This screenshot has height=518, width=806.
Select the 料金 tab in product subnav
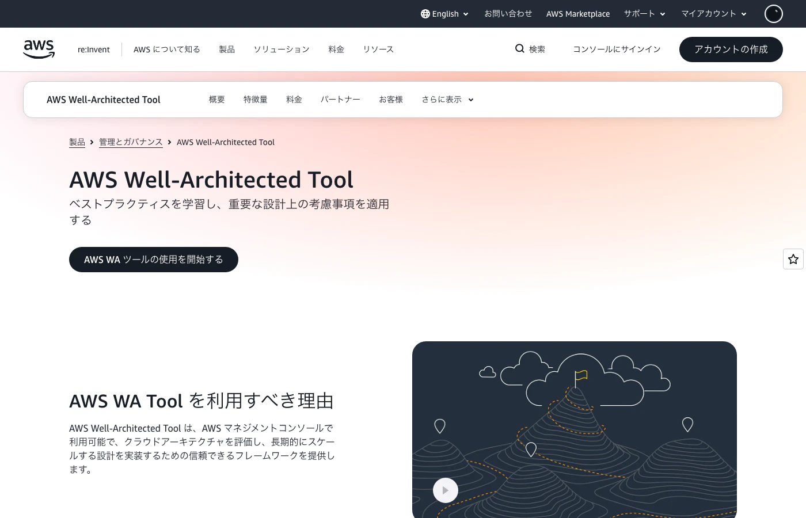tap(294, 100)
